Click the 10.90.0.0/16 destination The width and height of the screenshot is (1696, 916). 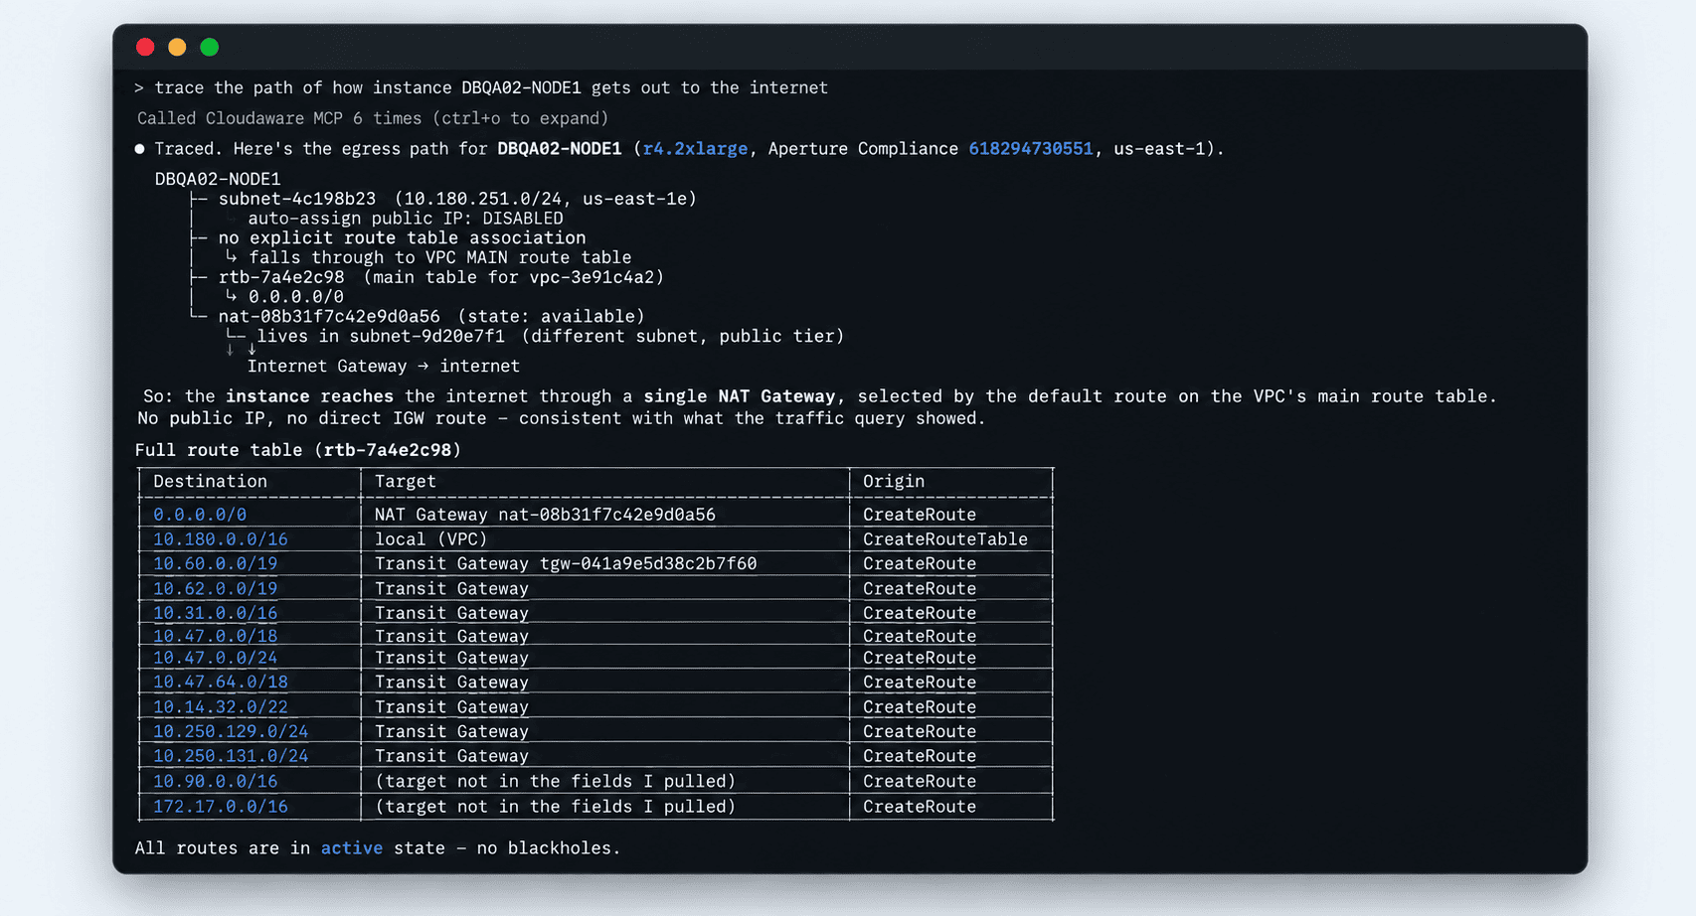point(215,781)
